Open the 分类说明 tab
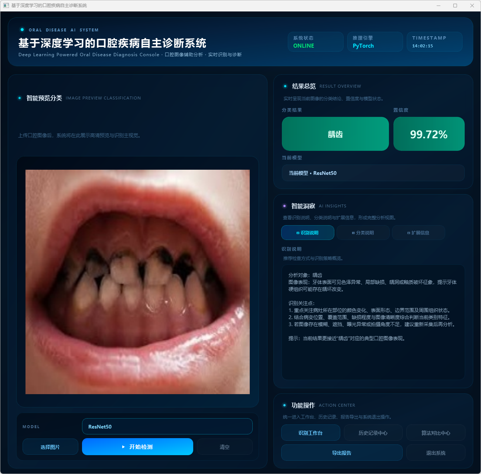 pos(363,233)
